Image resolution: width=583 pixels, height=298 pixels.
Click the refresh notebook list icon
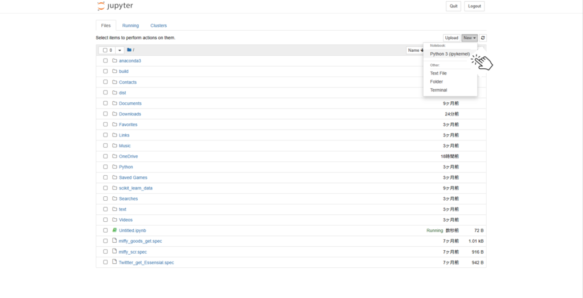483,38
